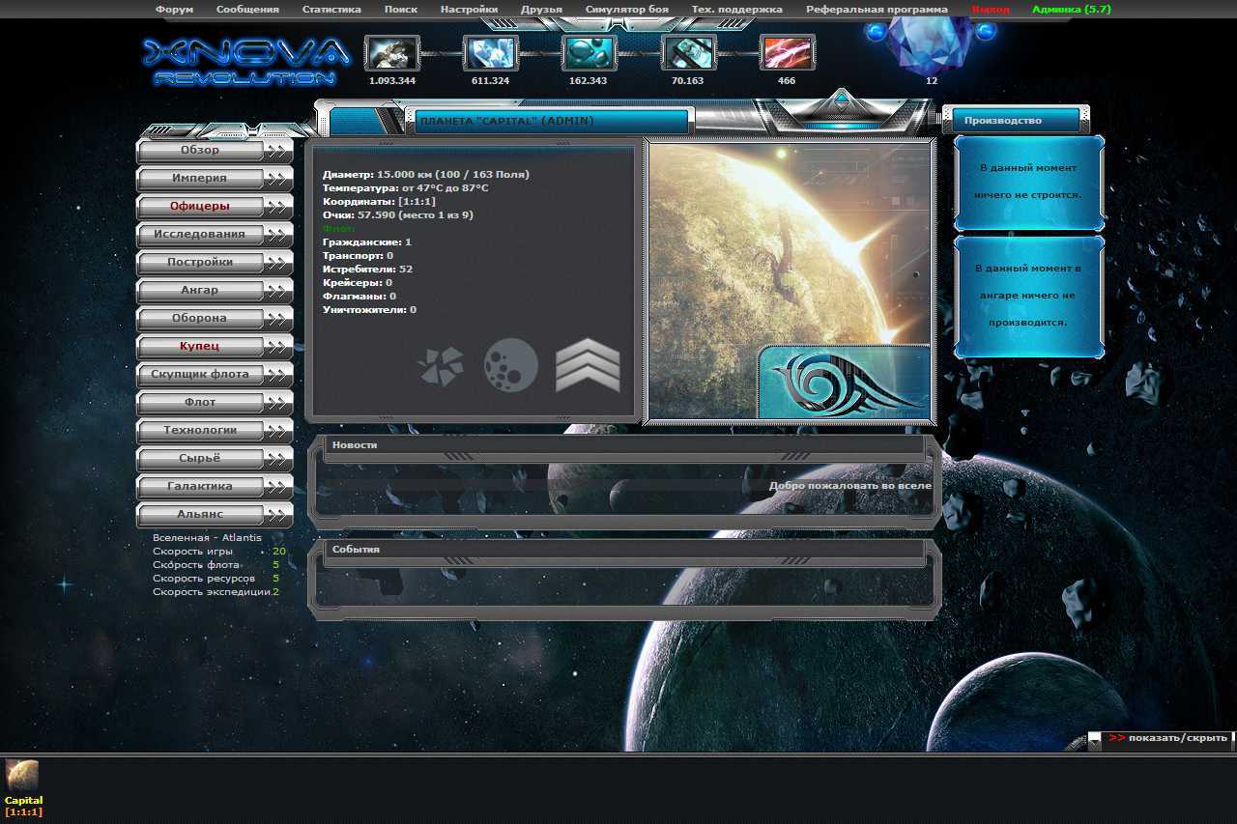Click the XNova Revolution logo
Screen dimensions: 1237x824
(x=245, y=61)
